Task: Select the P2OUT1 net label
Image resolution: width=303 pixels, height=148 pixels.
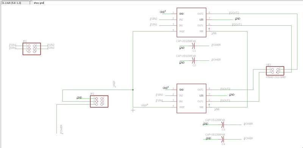Action: [237, 25]
